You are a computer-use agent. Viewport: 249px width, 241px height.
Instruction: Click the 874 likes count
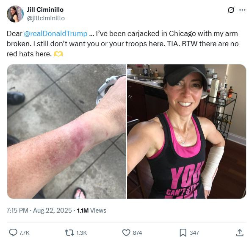(x=137, y=233)
